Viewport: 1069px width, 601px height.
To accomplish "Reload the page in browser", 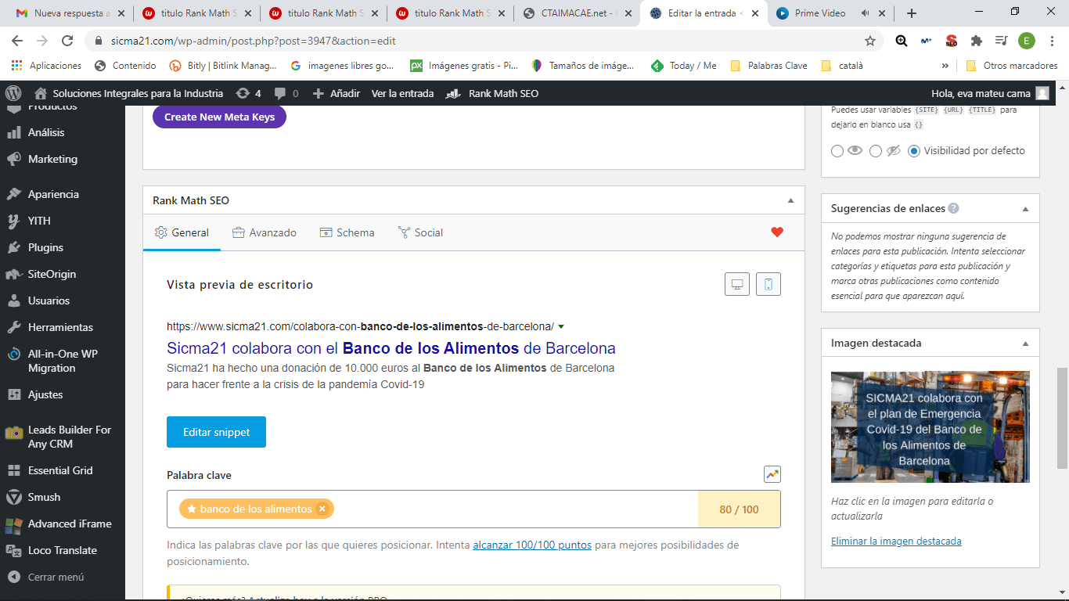I will (x=67, y=41).
